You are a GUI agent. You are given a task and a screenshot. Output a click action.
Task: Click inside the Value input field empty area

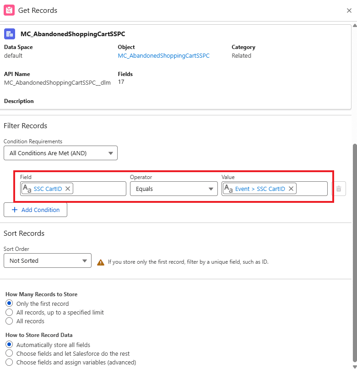tap(312, 189)
